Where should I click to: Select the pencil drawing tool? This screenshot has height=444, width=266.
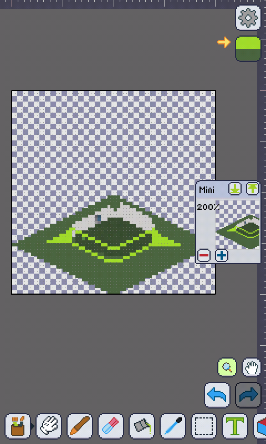point(80,426)
